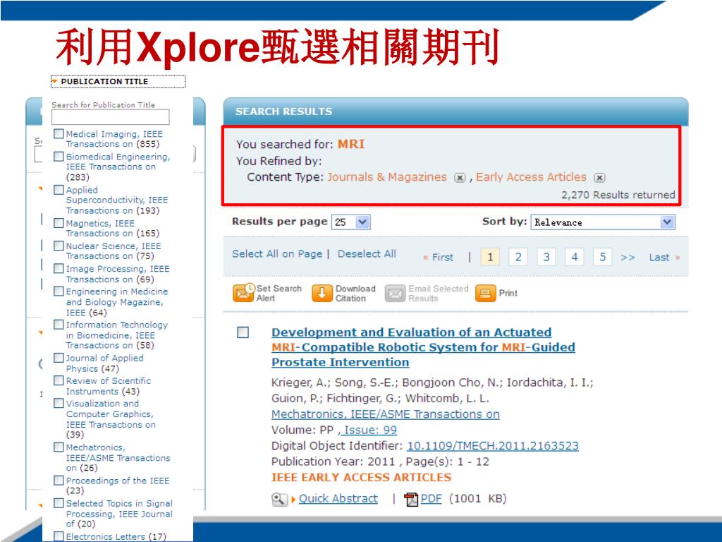The height and width of the screenshot is (542, 722).
Task: Click the Download Citation label
Action: click(355, 293)
